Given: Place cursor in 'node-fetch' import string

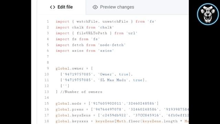Looking at the screenshot, I should point(112,45).
